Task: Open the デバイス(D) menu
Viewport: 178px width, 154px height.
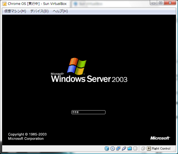Action: [39, 11]
